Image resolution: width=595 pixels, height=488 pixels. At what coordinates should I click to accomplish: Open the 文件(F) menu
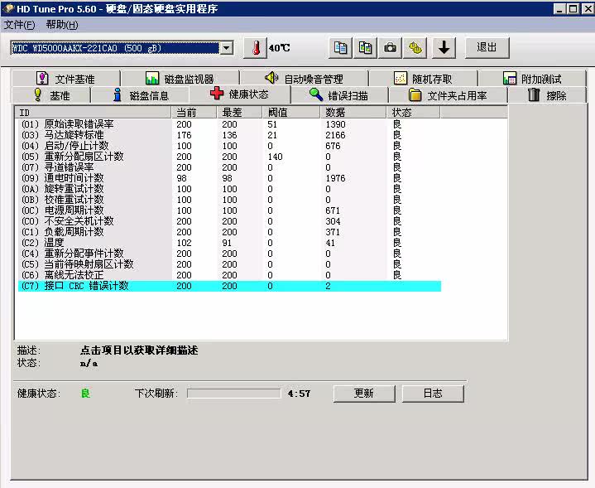(19, 25)
